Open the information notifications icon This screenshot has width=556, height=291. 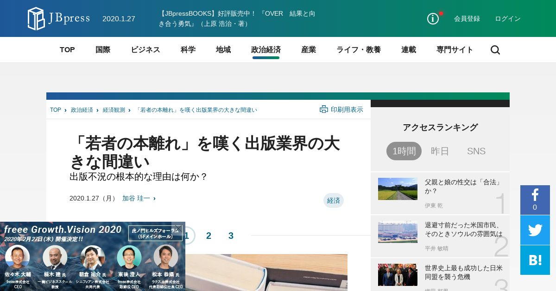point(433,18)
